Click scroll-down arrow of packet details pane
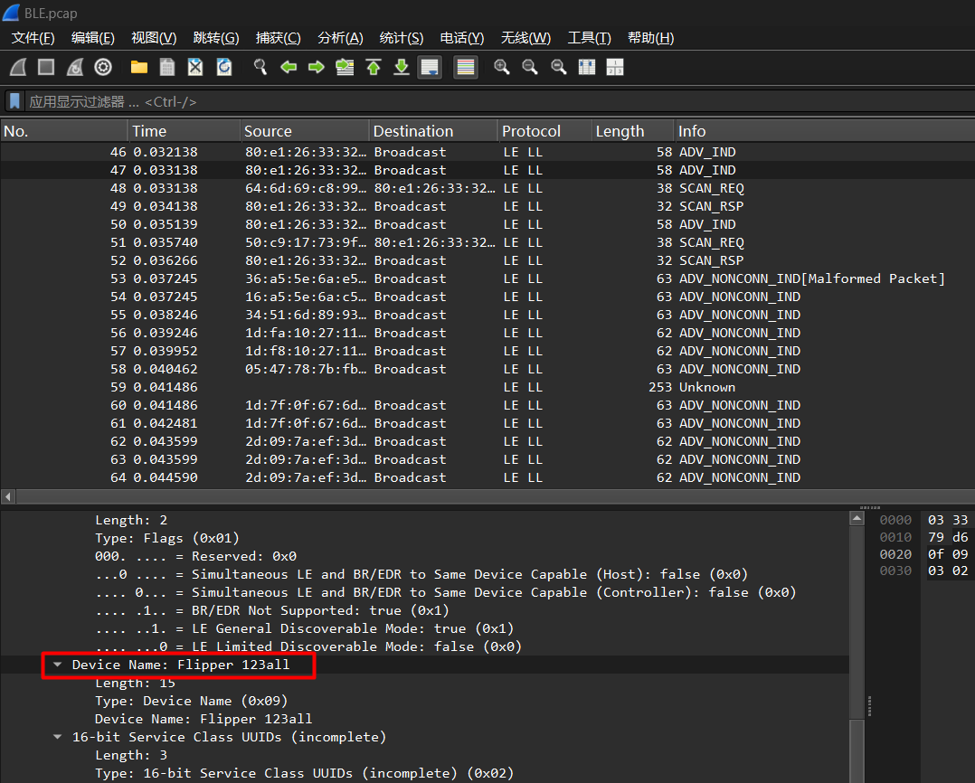Image resolution: width=975 pixels, height=783 pixels. point(857,774)
